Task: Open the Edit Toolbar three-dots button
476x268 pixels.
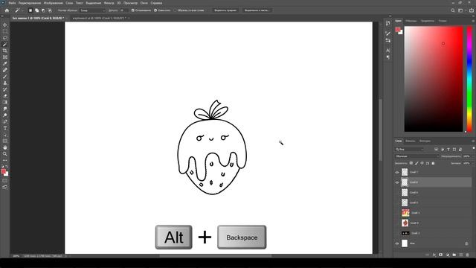Action: coord(5,160)
